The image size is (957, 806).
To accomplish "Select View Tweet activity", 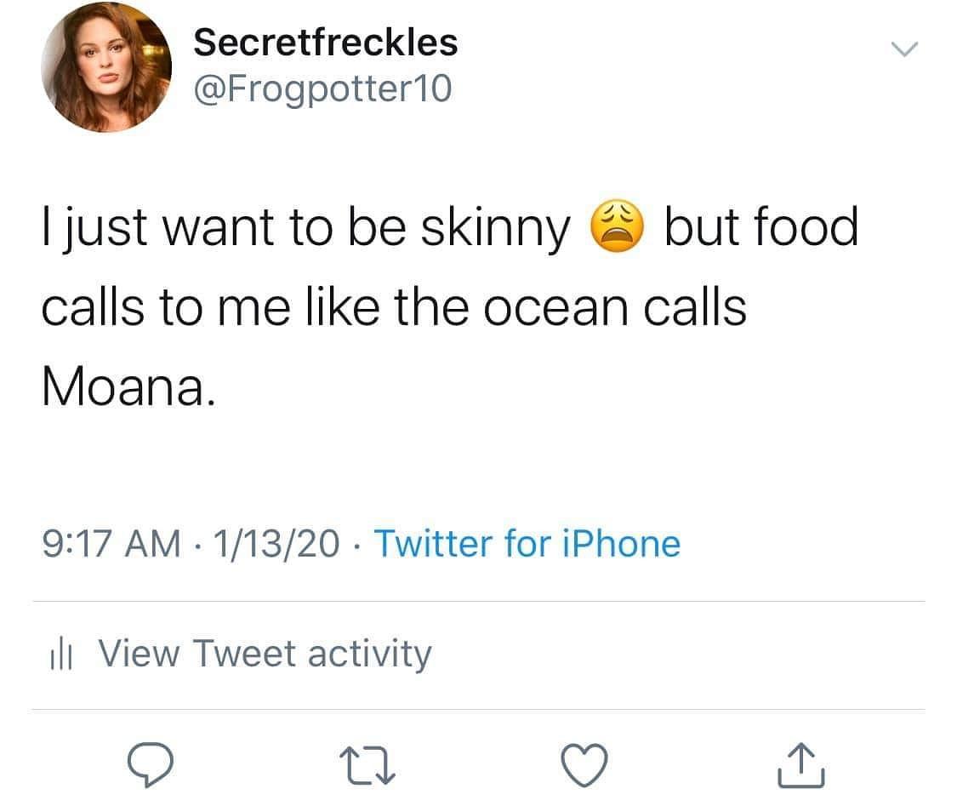I will [x=265, y=655].
